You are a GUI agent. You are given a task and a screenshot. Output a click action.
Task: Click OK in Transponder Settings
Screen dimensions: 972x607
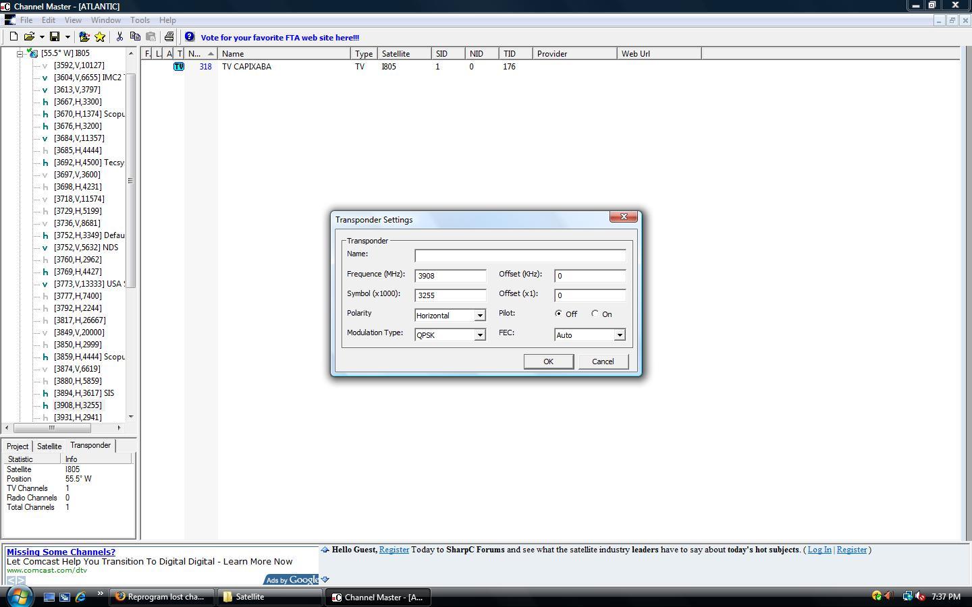tap(548, 362)
